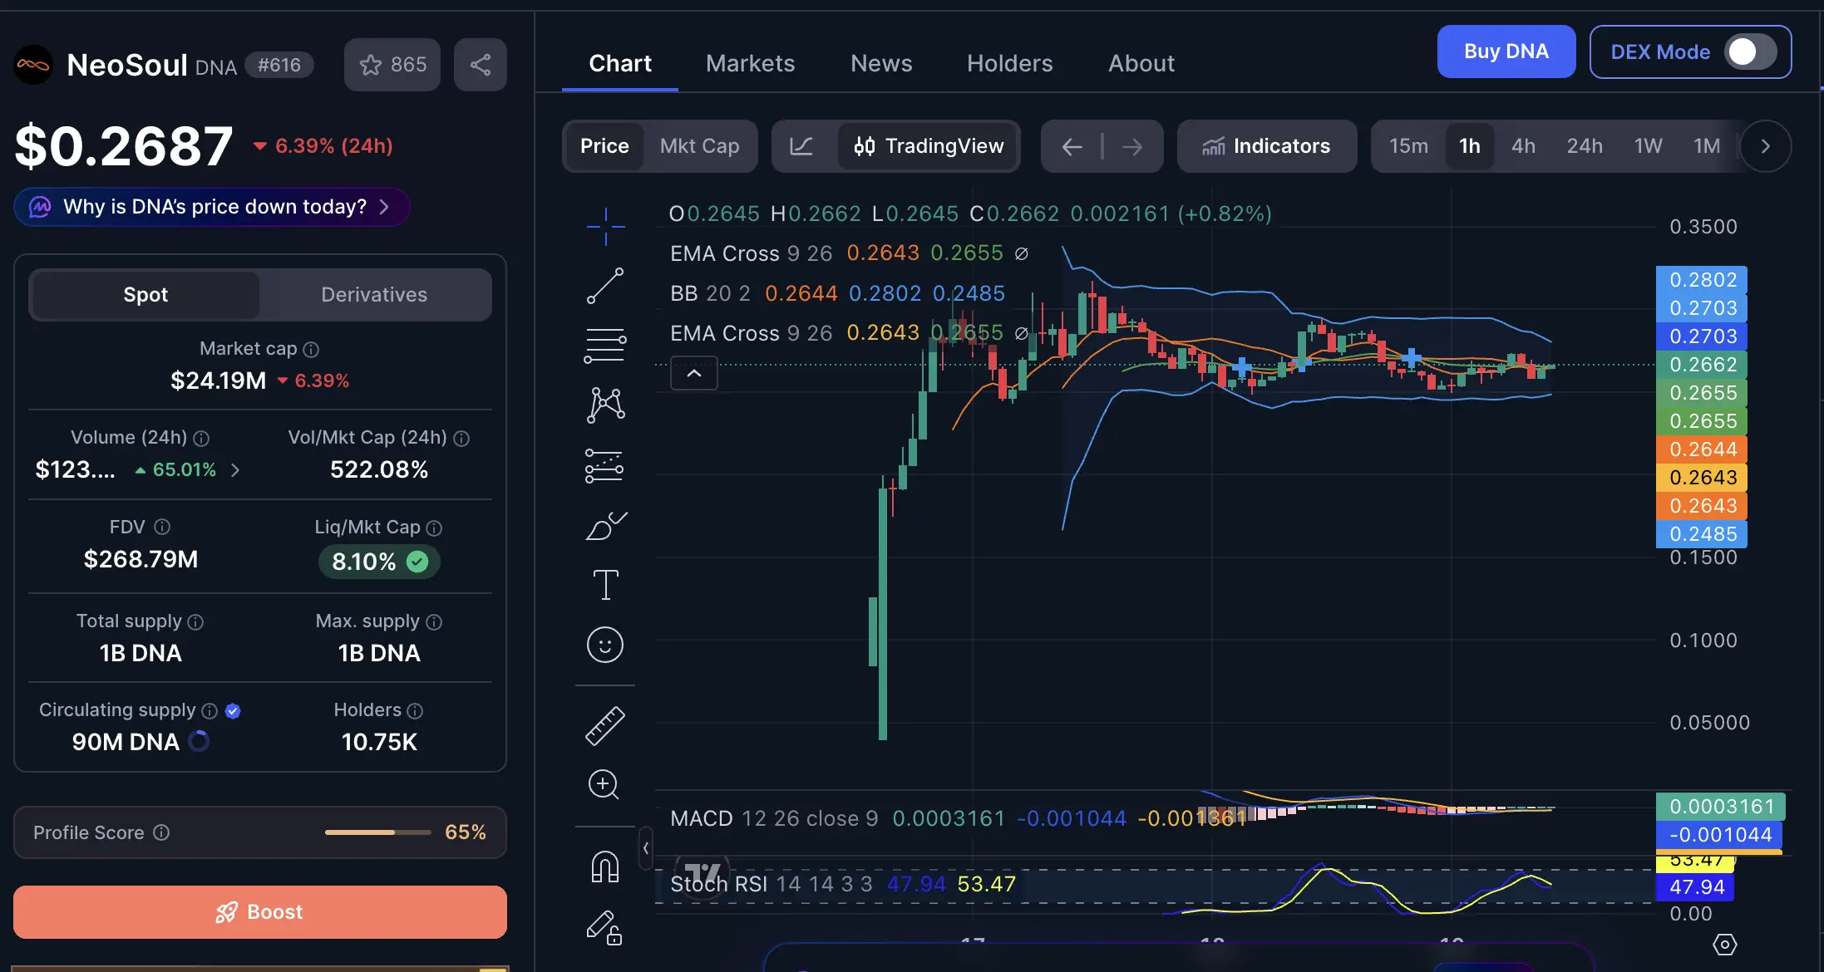Open the Indicators menu
The image size is (1824, 972).
(x=1267, y=146)
